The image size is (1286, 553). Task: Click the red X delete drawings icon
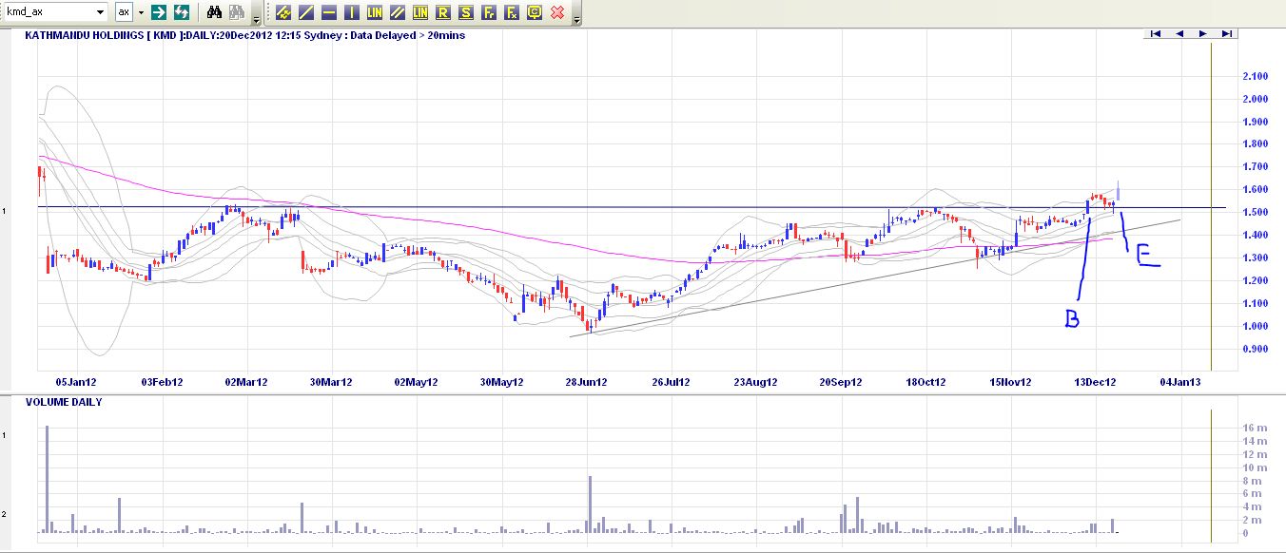tap(557, 12)
